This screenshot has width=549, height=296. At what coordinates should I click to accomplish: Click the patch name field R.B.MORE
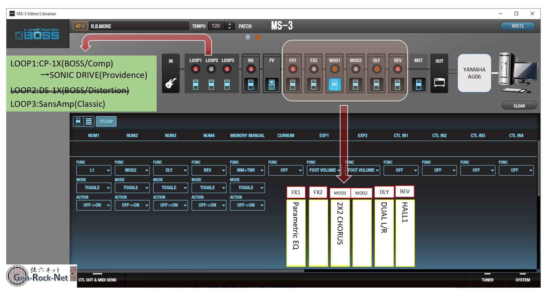(x=139, y=26)
